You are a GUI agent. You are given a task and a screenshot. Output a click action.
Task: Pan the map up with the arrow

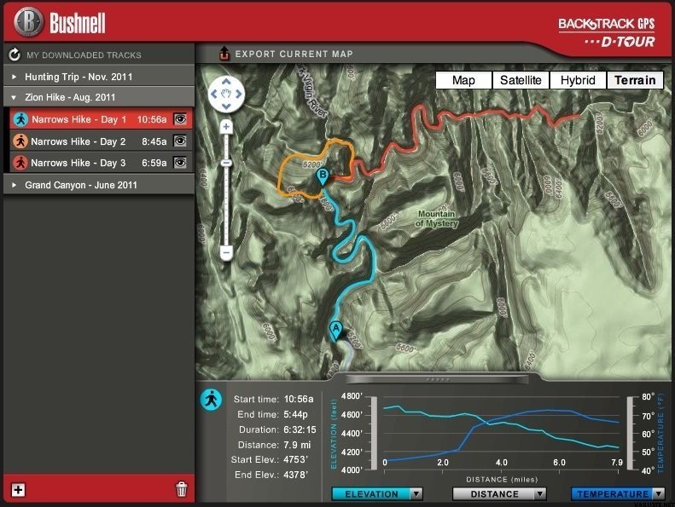pos(226,82)
